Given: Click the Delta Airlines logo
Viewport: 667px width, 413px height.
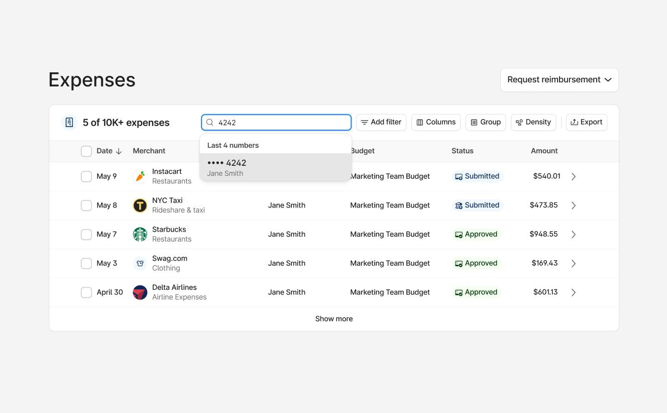Looking at the screenshot, I should click(x=140, y=292).
